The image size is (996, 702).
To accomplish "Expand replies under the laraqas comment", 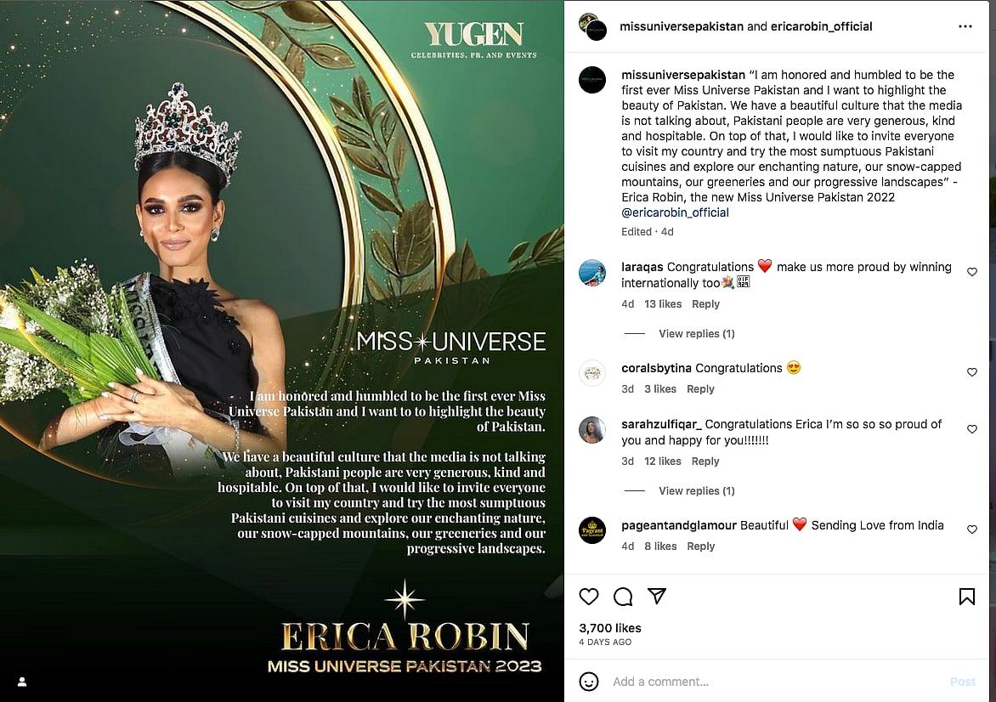I will [696, 333].
